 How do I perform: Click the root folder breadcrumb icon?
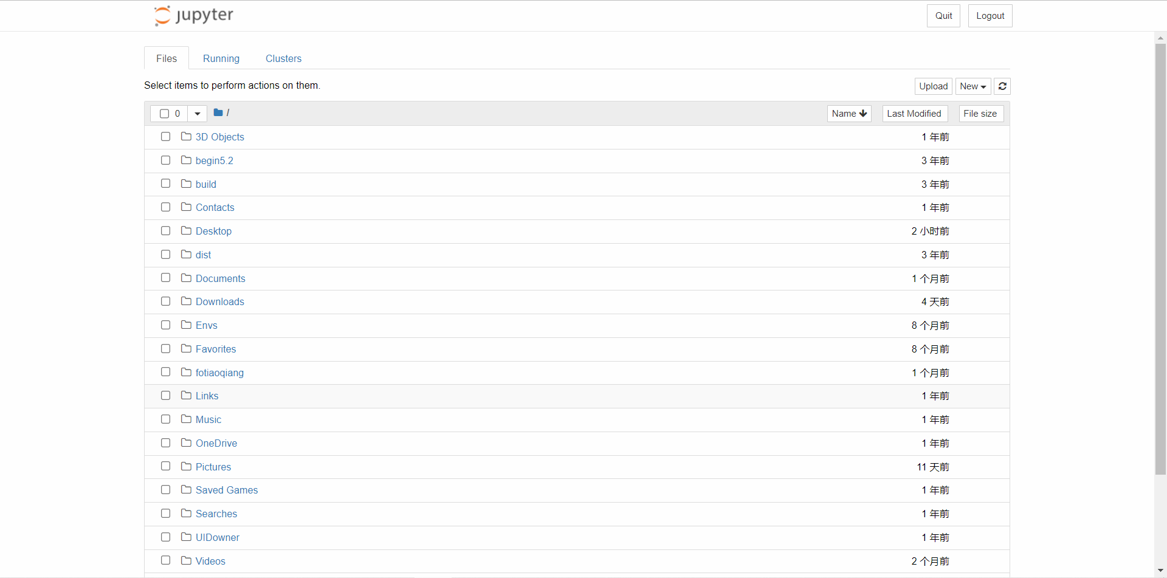218,112
